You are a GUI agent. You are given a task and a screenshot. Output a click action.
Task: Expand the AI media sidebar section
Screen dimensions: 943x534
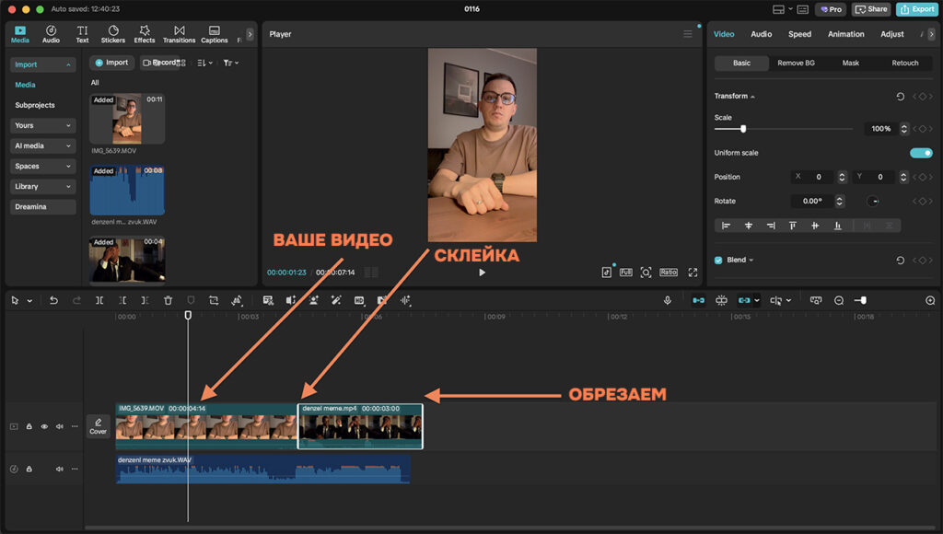tap(42, 145)
